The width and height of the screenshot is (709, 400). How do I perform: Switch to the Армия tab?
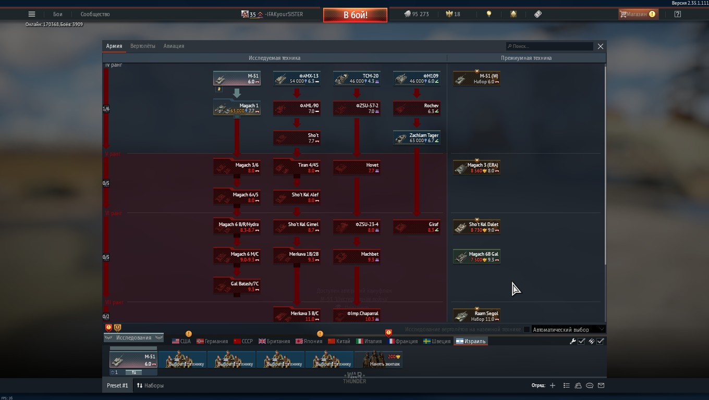coord(114,46)
